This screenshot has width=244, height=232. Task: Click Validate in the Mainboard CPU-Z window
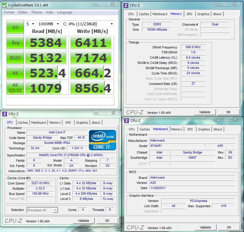[206, 228]
